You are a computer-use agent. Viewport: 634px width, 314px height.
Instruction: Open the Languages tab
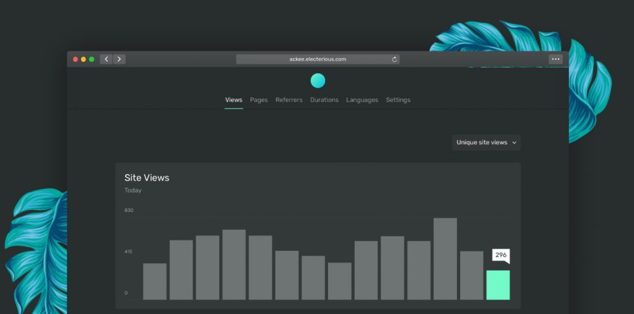[x=362, y=100]
